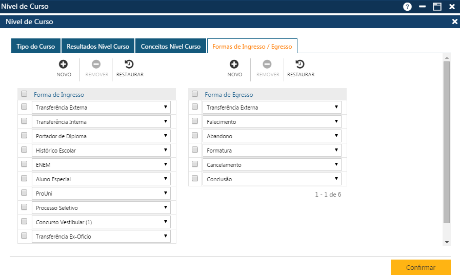Tick the Falecimento row checkbox
The image size is (460, 278).
195,121
